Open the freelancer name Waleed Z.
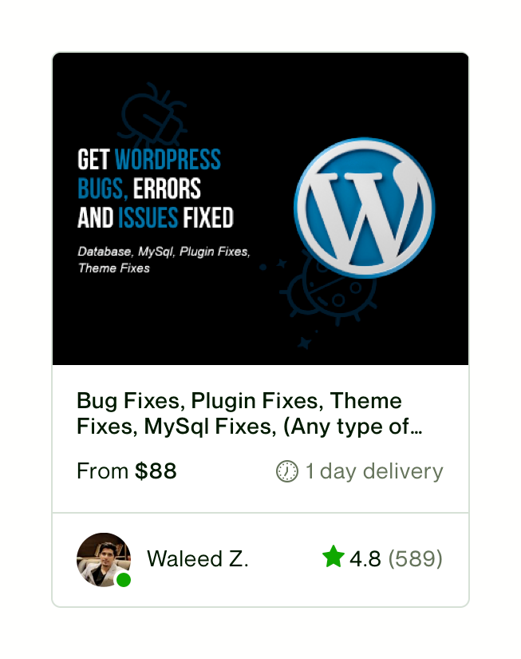This screenshot has width=521, height=659. pos(198,559)
